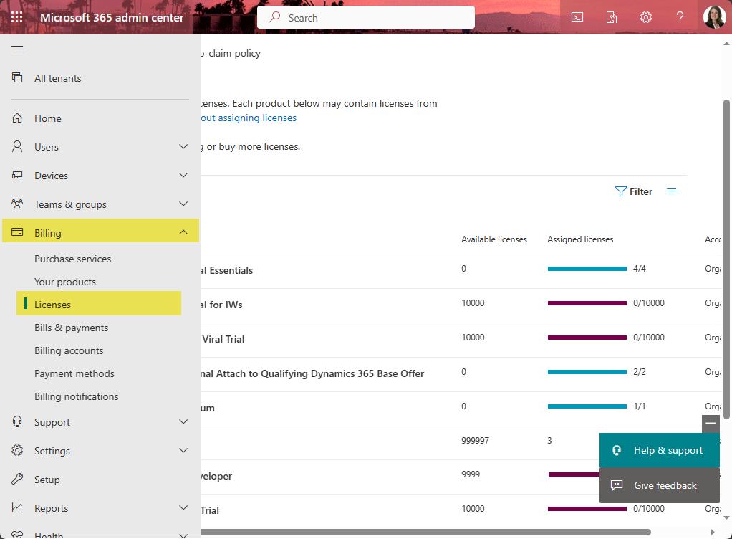Click the horizontal scrollbar thumb
The height and width of the screenshot is (539, 732).
425,532
